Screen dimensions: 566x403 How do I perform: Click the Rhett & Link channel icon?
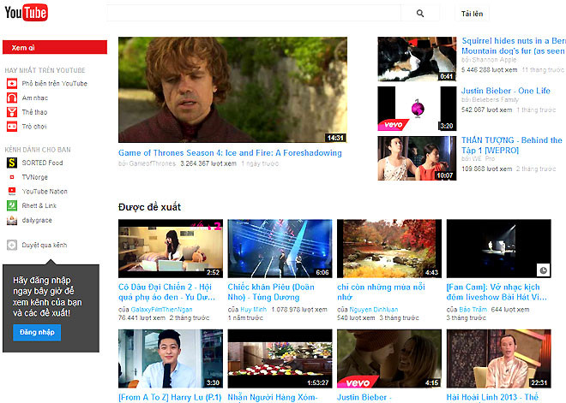[x=12, y=205]
